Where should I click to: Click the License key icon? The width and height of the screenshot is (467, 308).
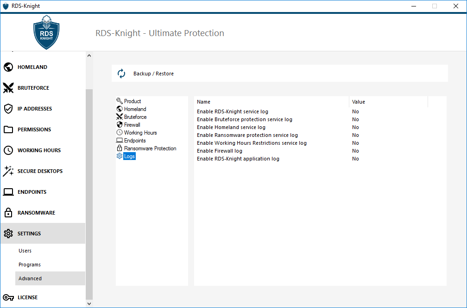point(8,297)
